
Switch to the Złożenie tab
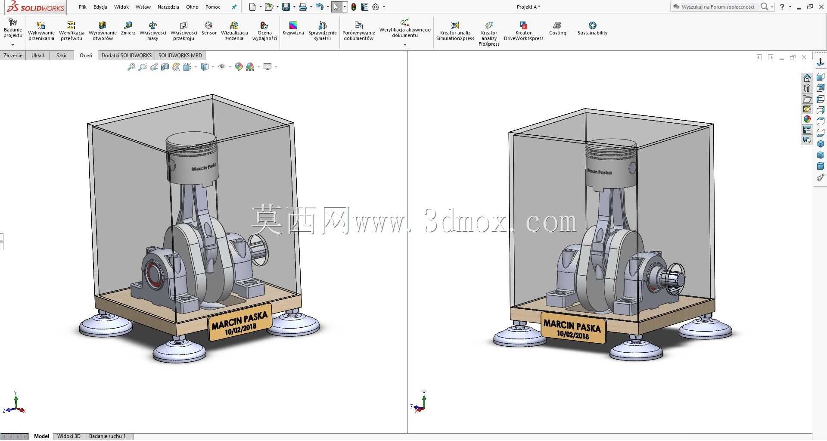(x=13, y=56)
